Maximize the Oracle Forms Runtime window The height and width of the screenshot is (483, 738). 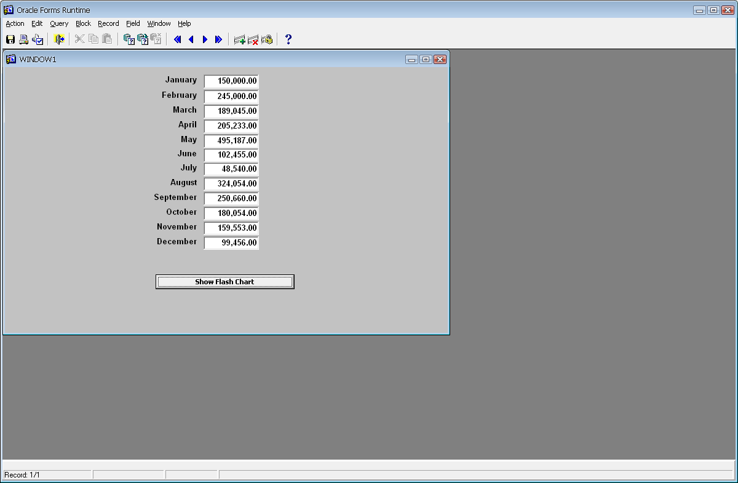pyautogui.click(x=713, y=10)
